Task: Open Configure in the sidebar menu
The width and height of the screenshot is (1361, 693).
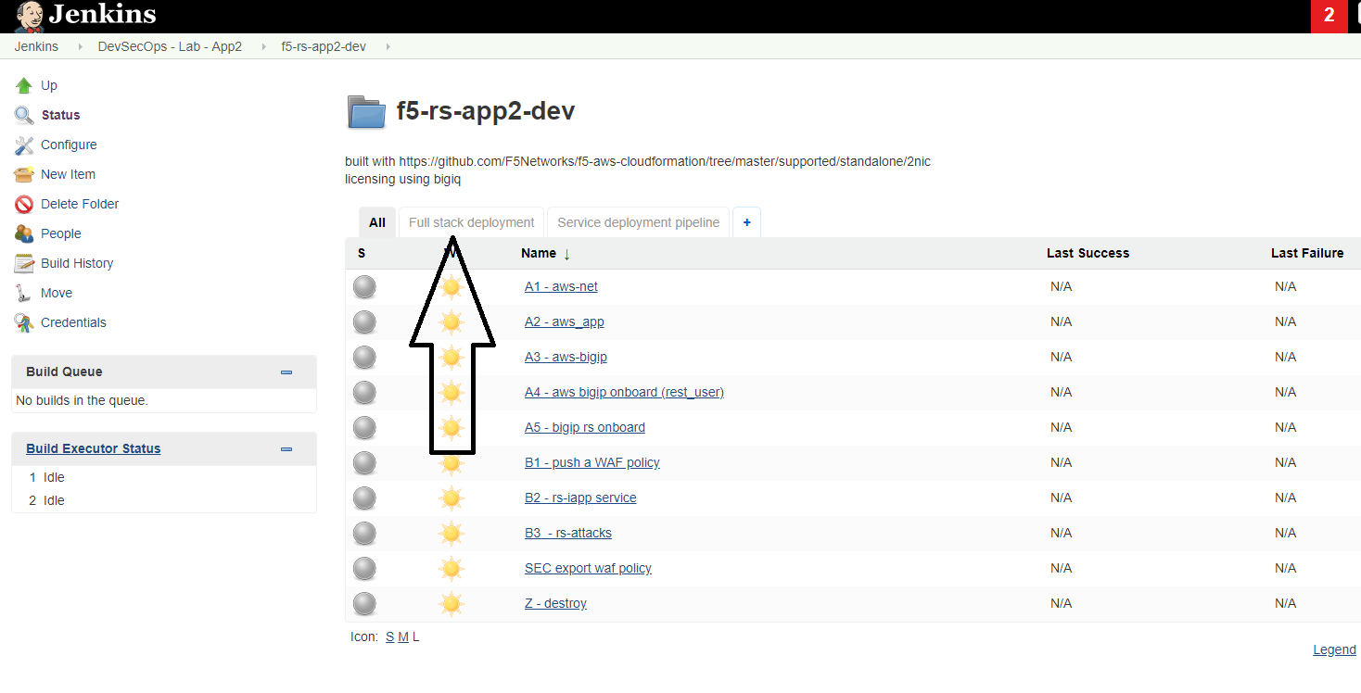Action: tap(69, 145)
